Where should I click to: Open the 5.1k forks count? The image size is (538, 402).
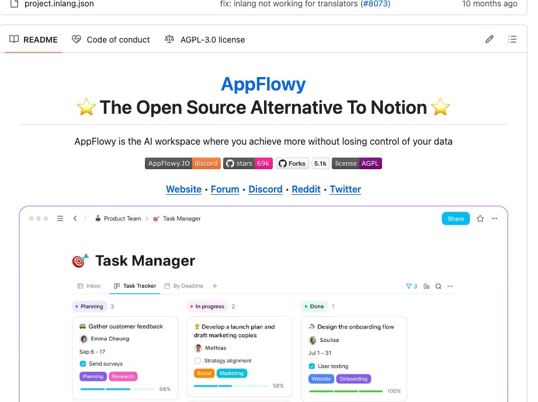click(x=320, y=163)
